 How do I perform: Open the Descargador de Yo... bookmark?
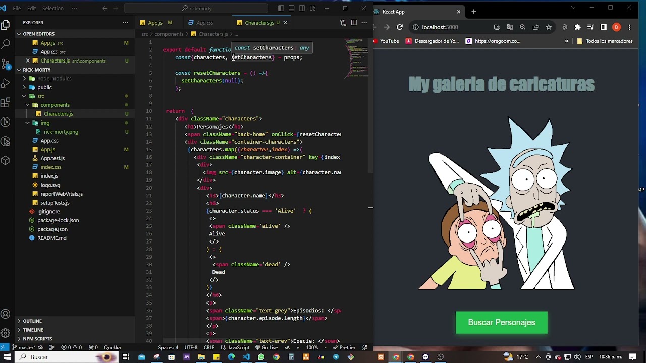[x=432, y=41]
